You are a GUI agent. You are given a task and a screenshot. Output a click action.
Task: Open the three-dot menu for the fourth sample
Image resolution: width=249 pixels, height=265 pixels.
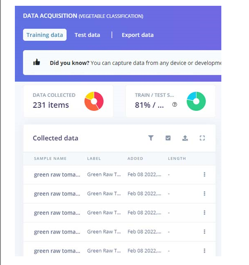pyautogui.click(x=204, y=232)
